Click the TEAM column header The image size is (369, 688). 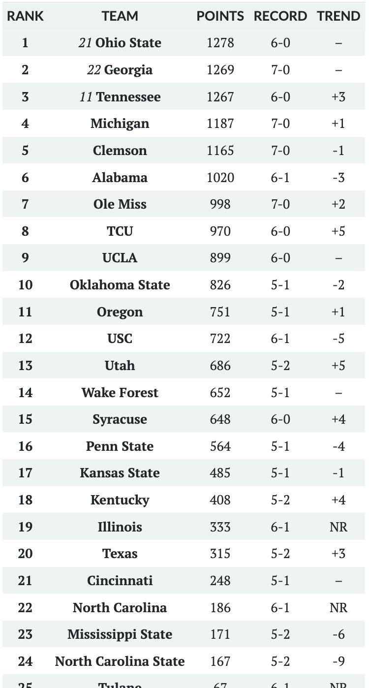(120, 16)
